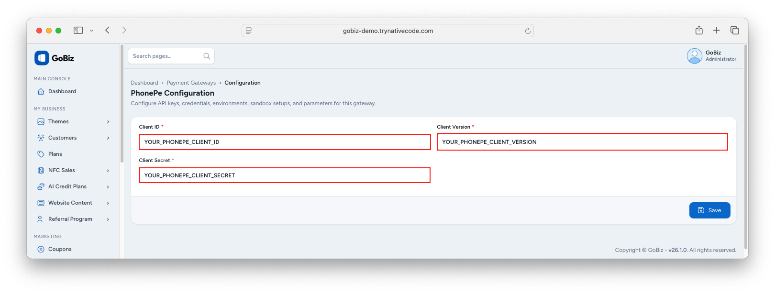Screen dimensions: 775x294
Task: Go forward with Safari's forward arrow
Action: (124, 31)
